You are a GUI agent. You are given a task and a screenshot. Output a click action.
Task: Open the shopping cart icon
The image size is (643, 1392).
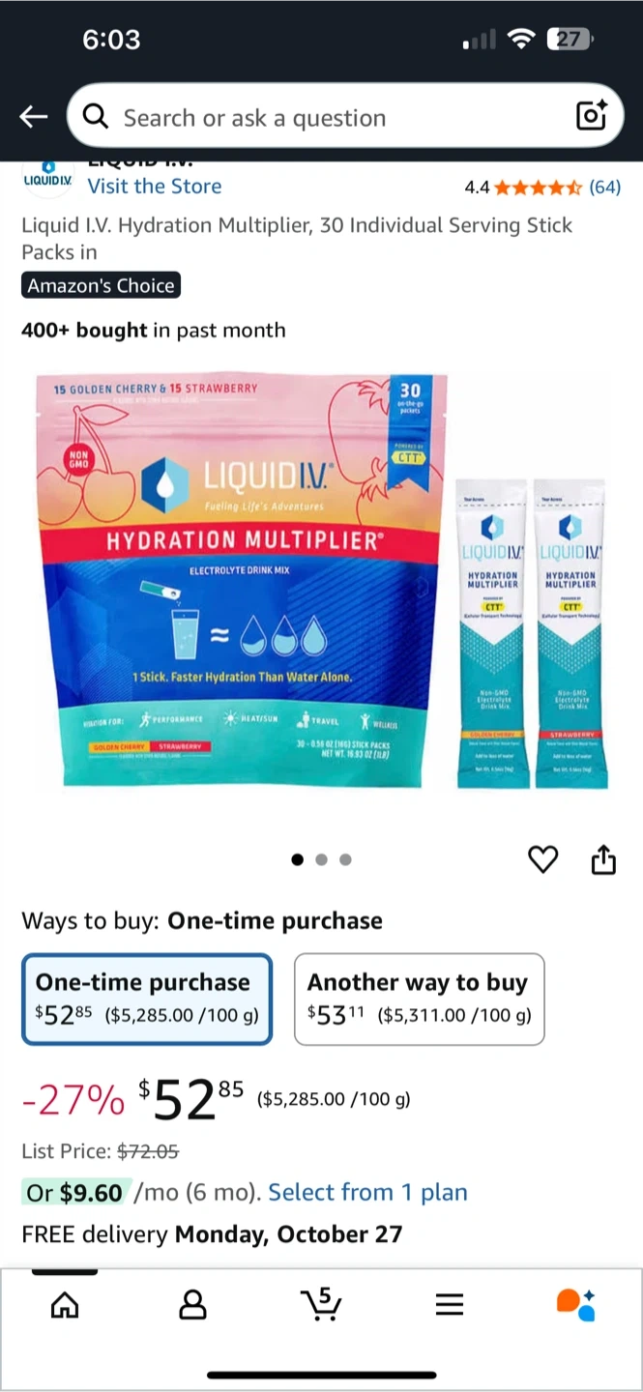(321, 1304)
